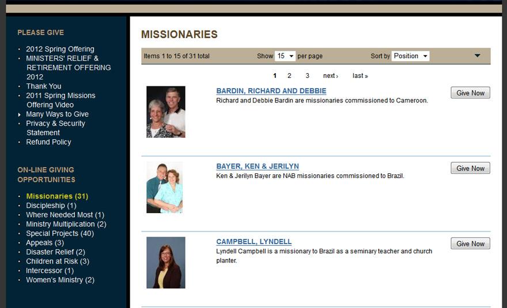Image resolution: width=507 pixels, height=308 pixels.
Task: Open Ministers' Relief & Retirement Offering 2012
Action: coord(69,67)
